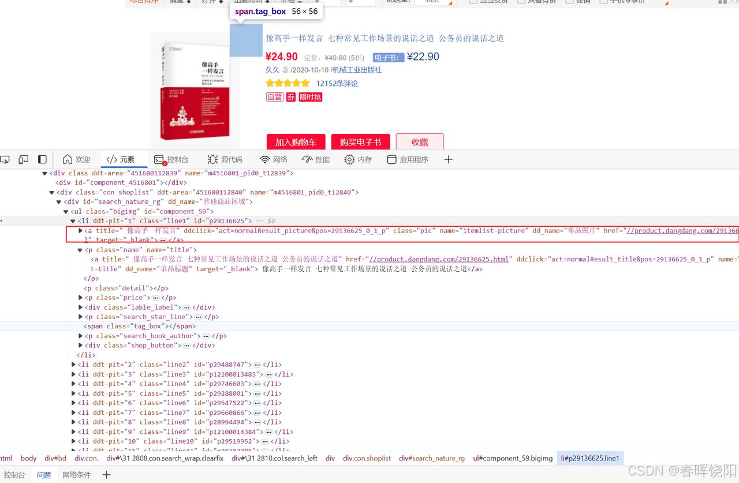Viewport: 739px width, 483px height.
Task: Open the 应用程序 (Application) tab
Action: pos(408,159)
